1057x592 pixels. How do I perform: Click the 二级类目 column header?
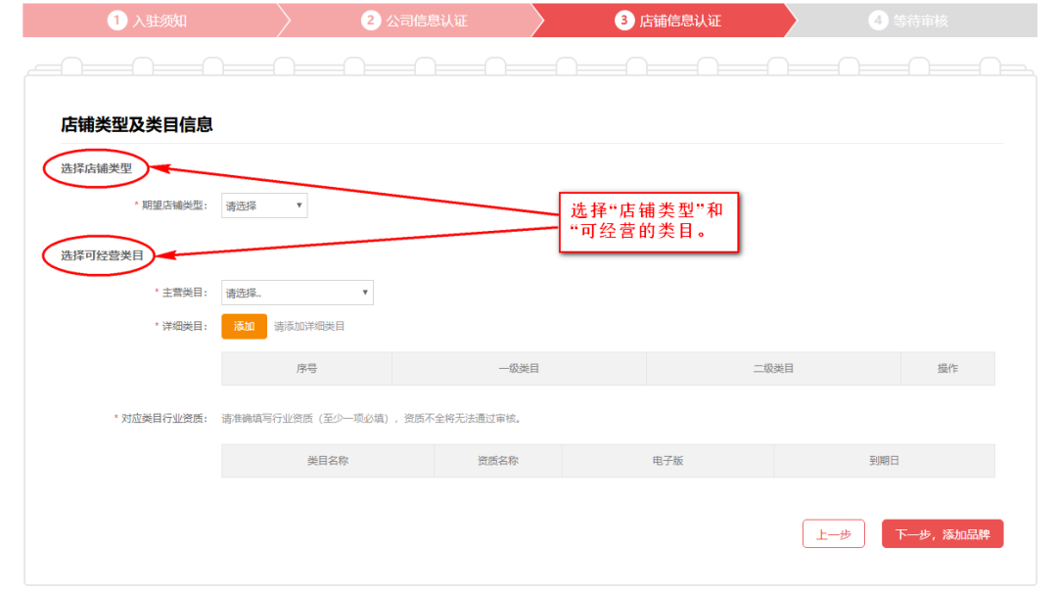point(773,368)
